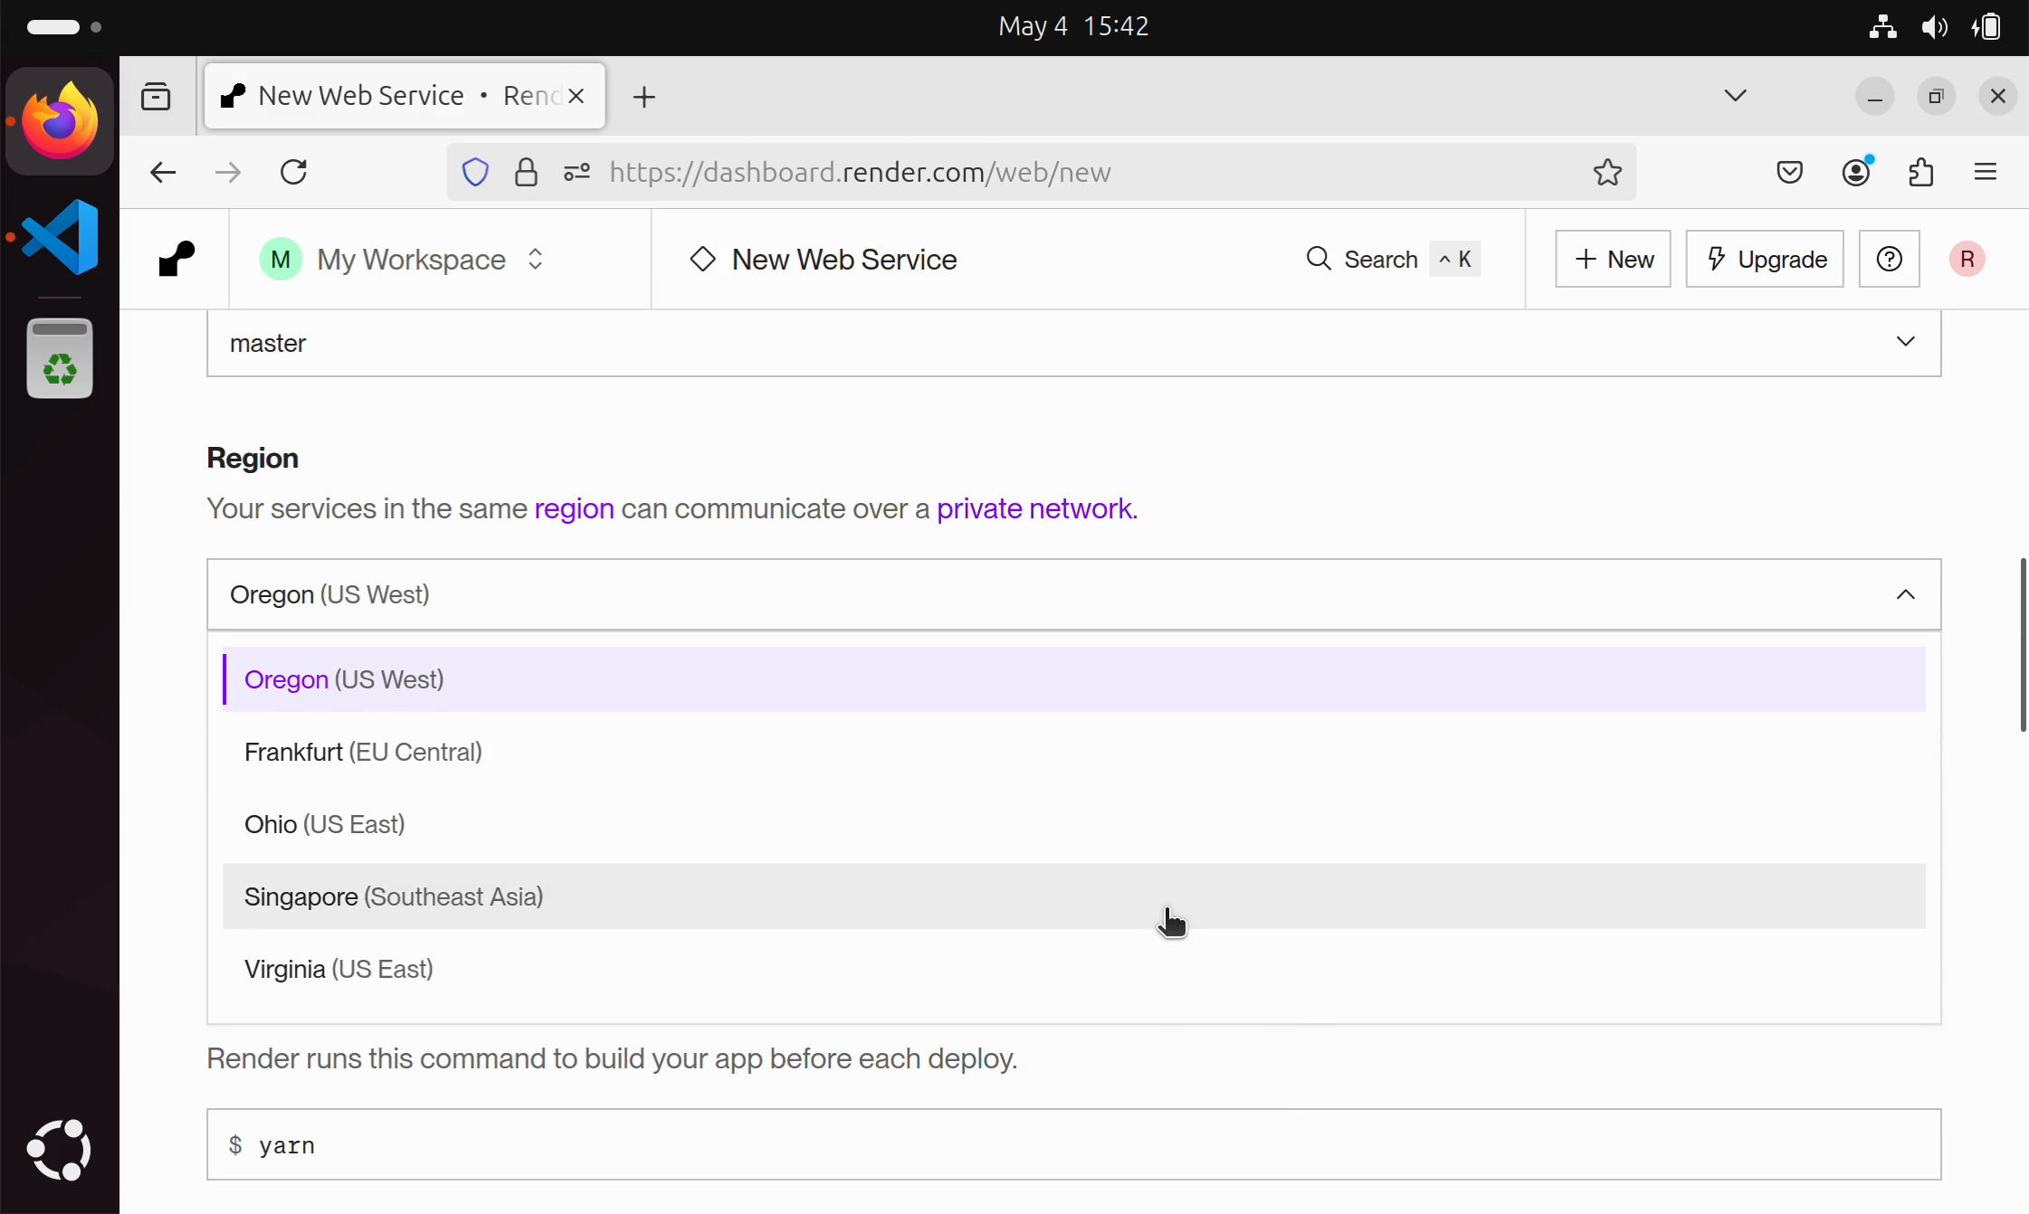This screenshot has width=2029, height=1214.
Task: Click the yarn build command field
Action: pyautogui.click(x=1073, y=1144)
